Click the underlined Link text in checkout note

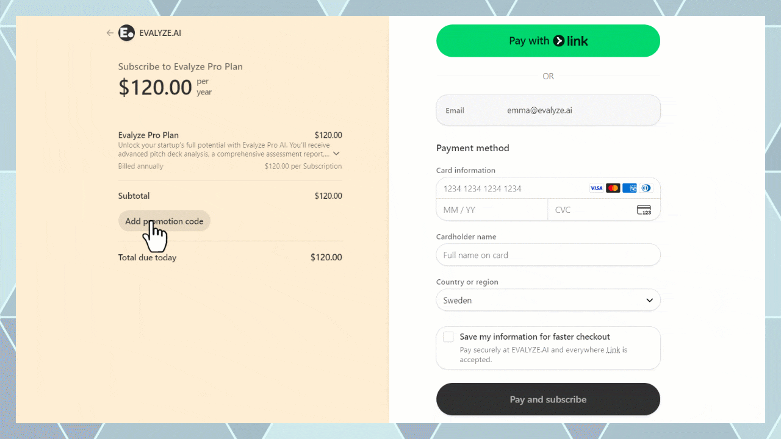click(613, 350)
